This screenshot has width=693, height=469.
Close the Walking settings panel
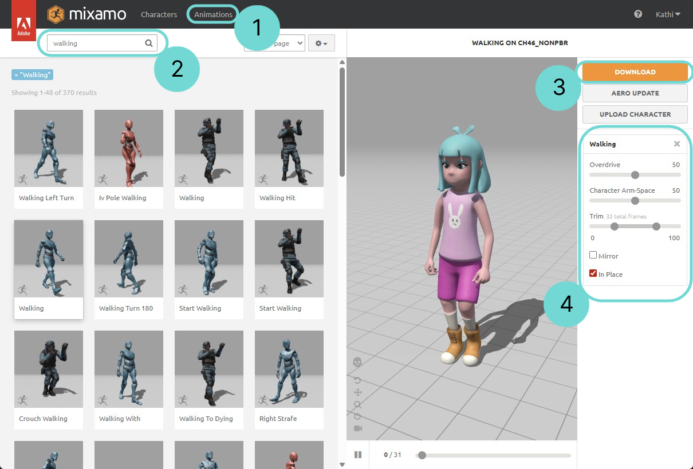(676, 144)
